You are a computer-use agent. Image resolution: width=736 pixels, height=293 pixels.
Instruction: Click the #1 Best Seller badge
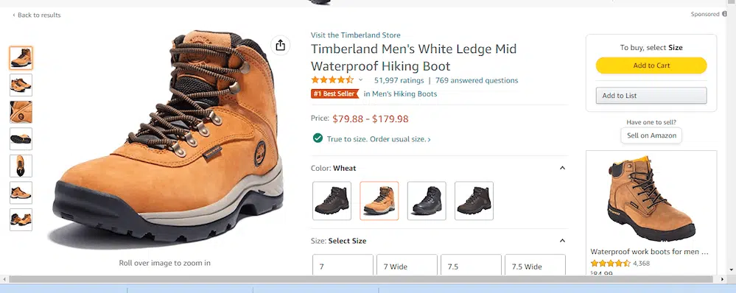[334, 93]
